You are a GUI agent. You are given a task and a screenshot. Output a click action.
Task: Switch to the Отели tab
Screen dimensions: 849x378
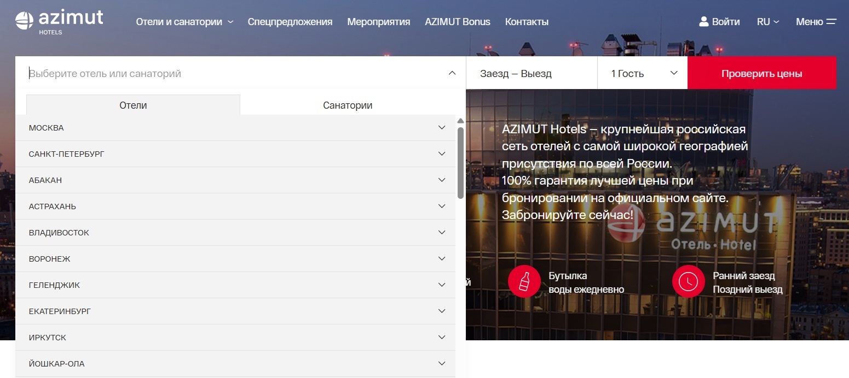click(133, 105)
